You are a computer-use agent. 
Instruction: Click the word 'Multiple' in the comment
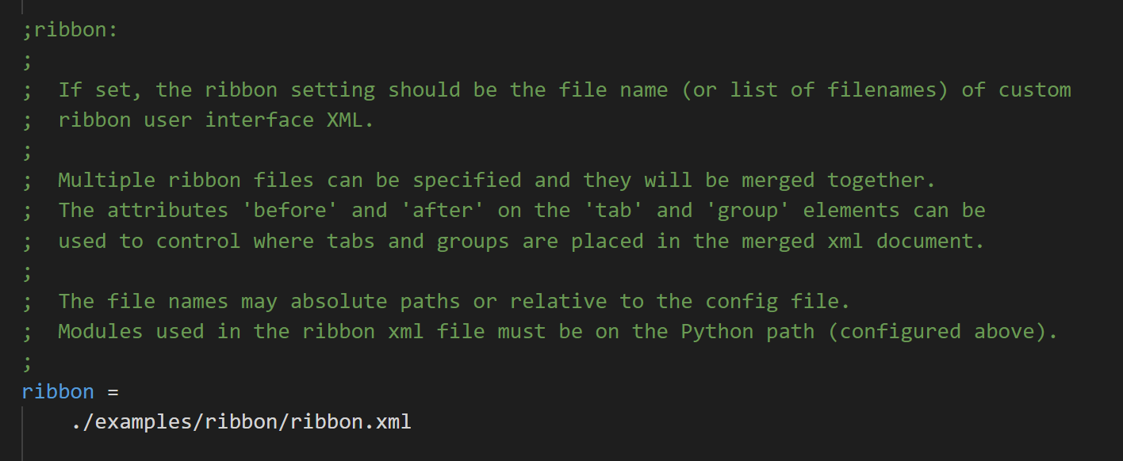[106, 181]
